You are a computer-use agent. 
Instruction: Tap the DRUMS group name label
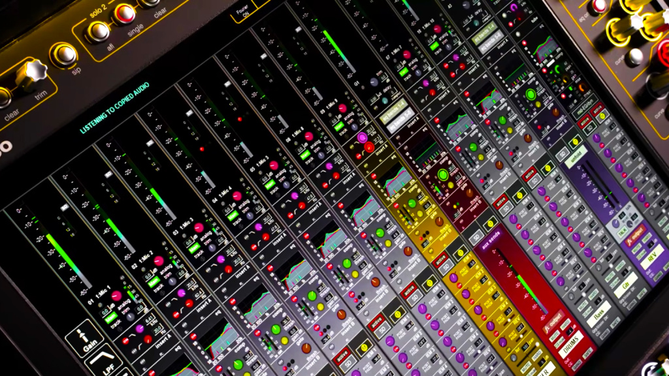click(x=570, y=345)
